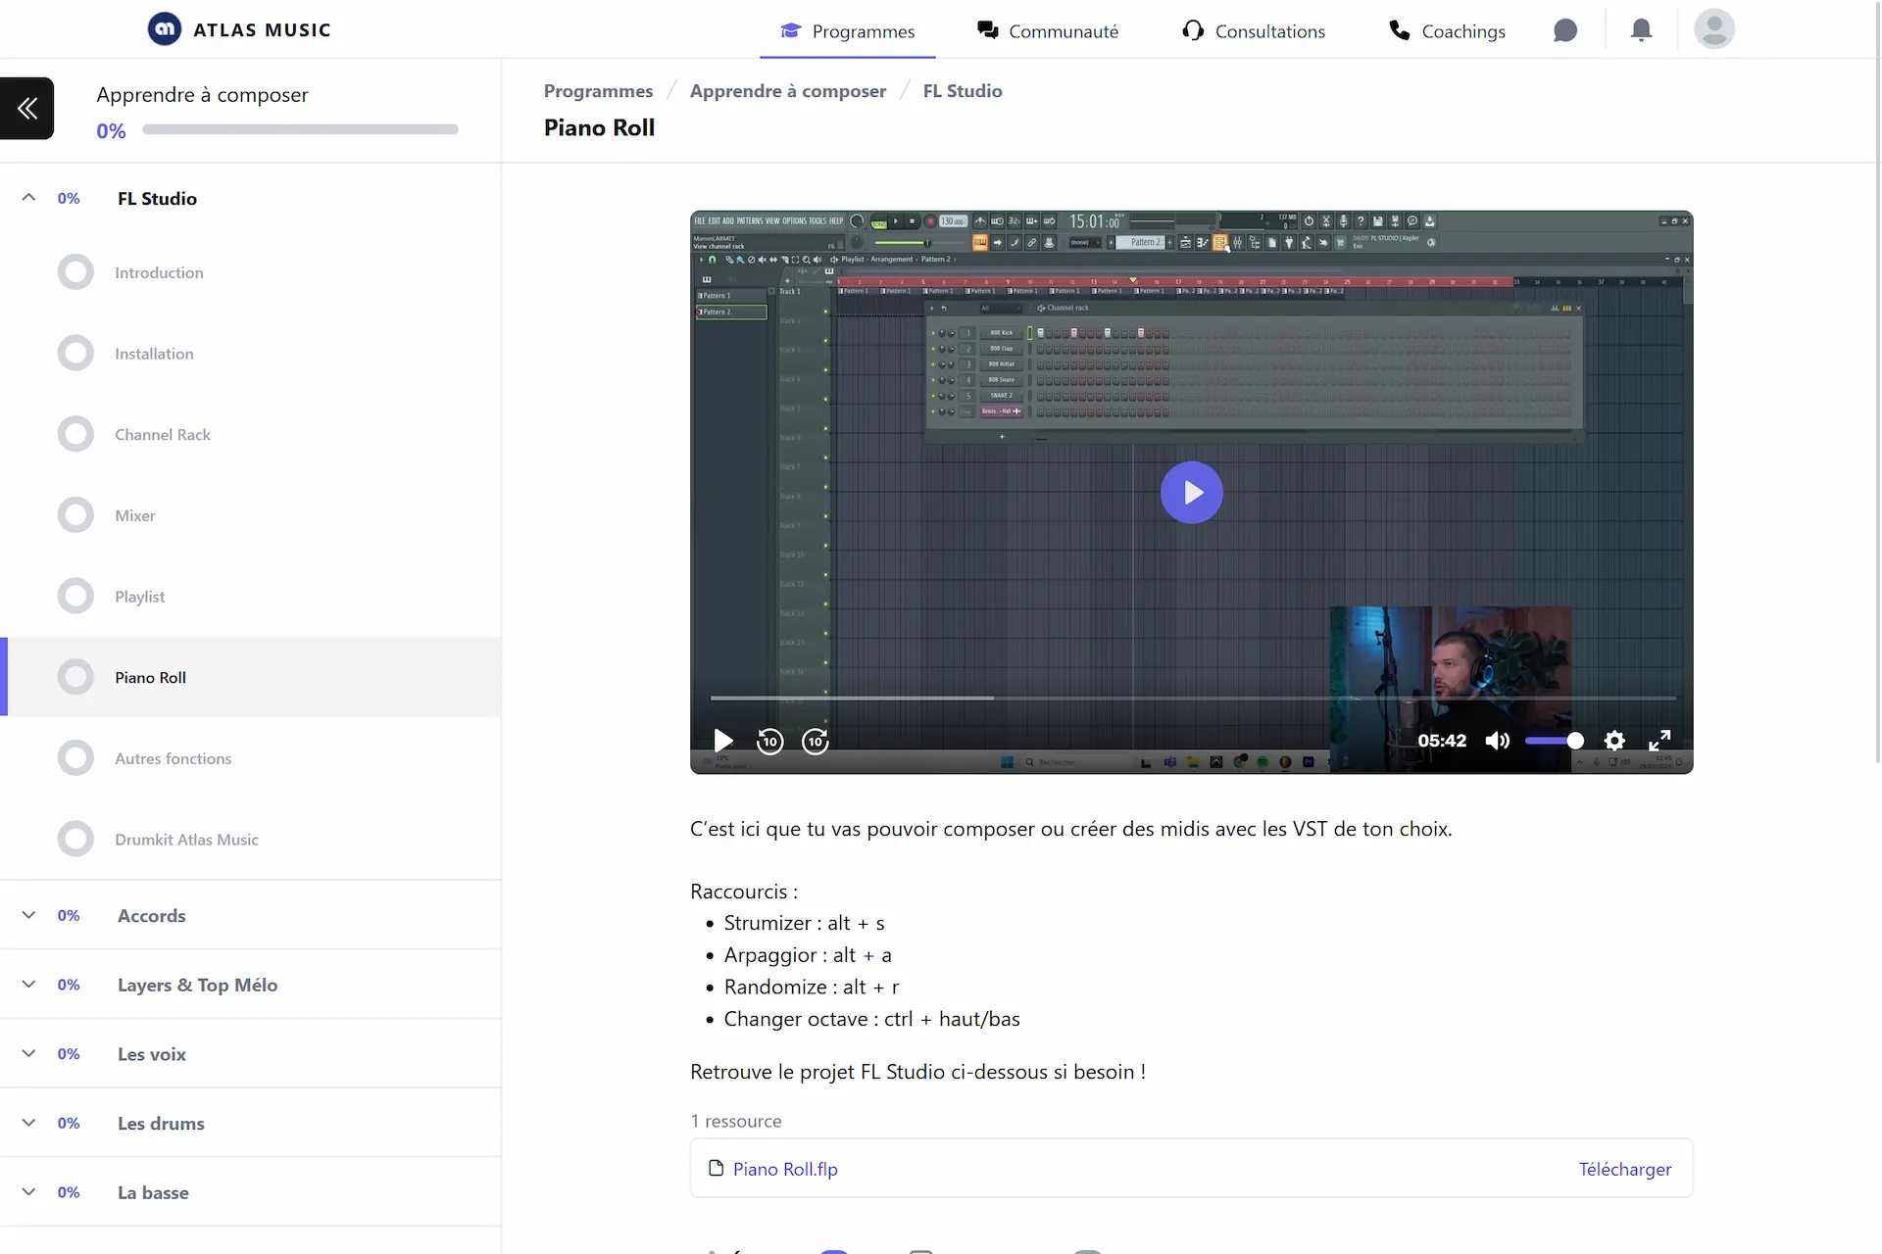Viewport: 1882px width, 1254px height.
Task: Click Télécharger for Piano Roll.flp
Action: [1624, 1169]
